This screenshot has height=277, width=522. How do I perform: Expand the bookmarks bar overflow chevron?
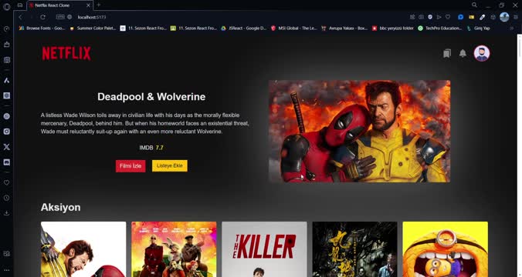[x=512, y=28]
